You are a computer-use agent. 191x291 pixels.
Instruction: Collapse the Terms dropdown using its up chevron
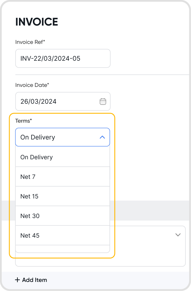[x=102, y=137]
